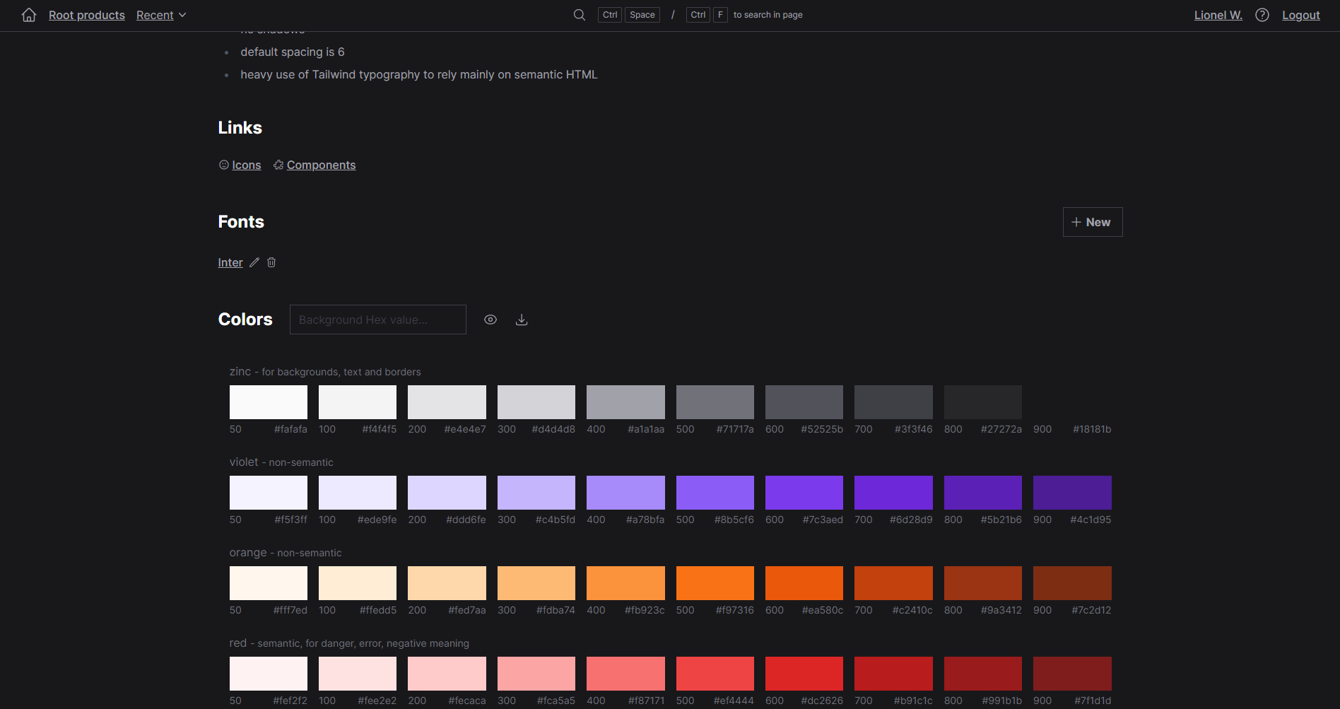Download the colors with download icon
This screenshot has height=709, width=1340.
click(522, 320)
